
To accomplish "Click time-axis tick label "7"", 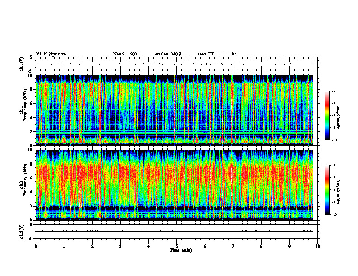I will (233, 246).
